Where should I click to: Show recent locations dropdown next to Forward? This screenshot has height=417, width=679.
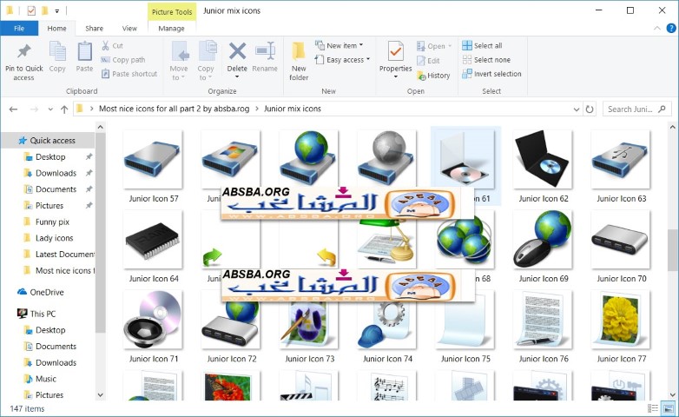(50, 109)
